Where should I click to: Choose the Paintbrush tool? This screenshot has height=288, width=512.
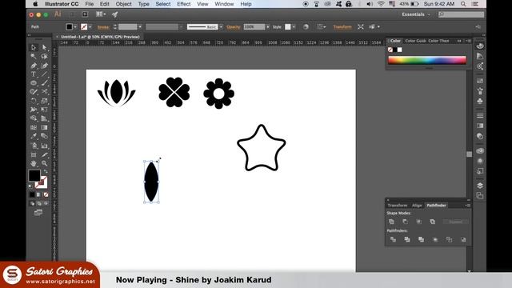click(45, 83)
